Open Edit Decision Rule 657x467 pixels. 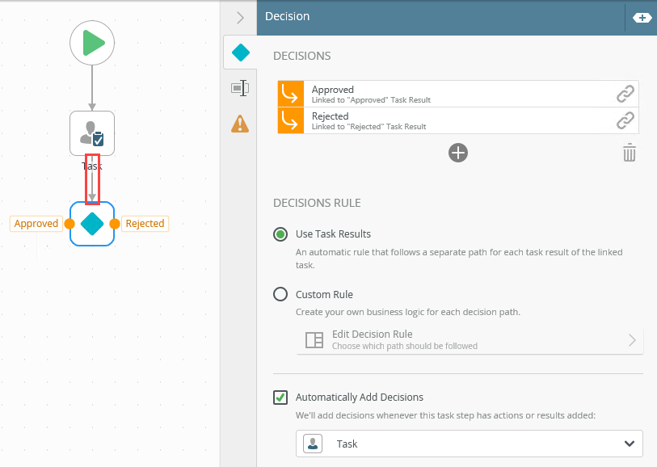click(x=470, y=339)
